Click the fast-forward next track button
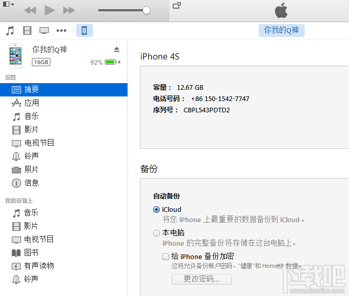Viewport: 349px width, 296px height. tap(69, 10)
